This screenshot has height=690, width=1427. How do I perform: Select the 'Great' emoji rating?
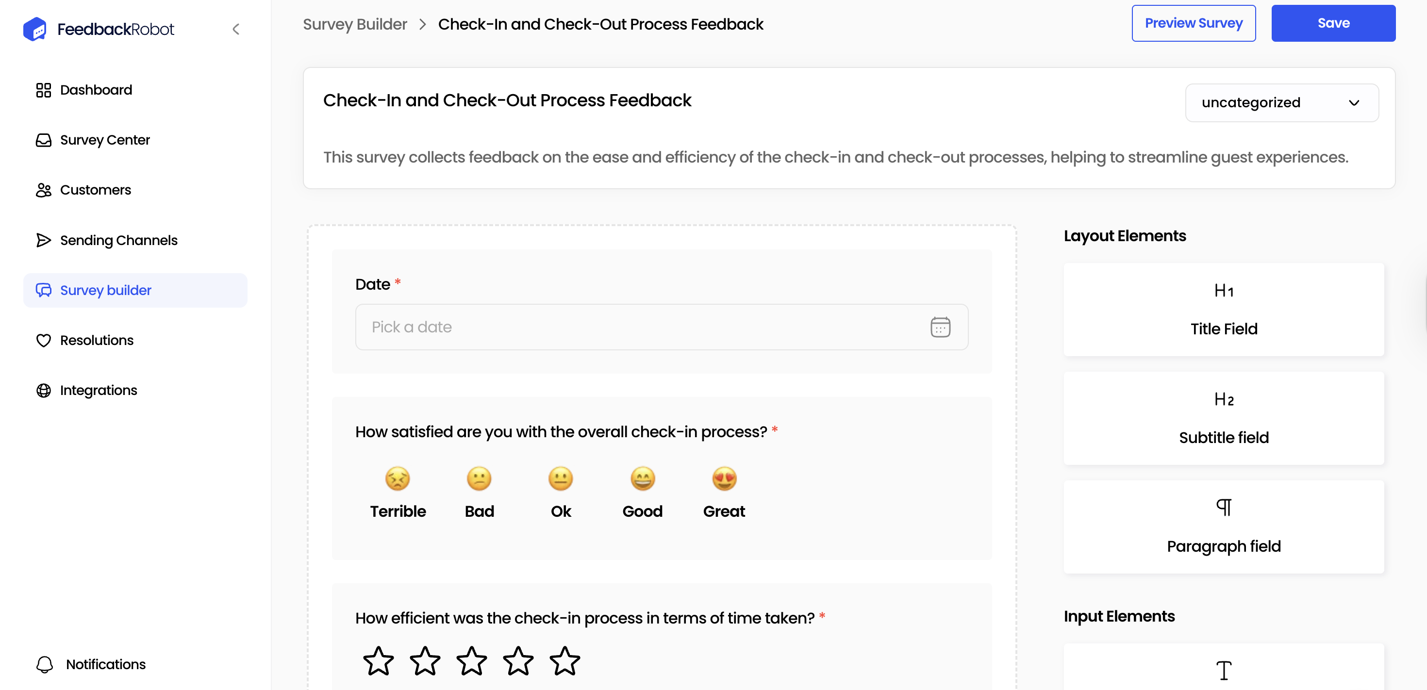click(x=724, y=478)
